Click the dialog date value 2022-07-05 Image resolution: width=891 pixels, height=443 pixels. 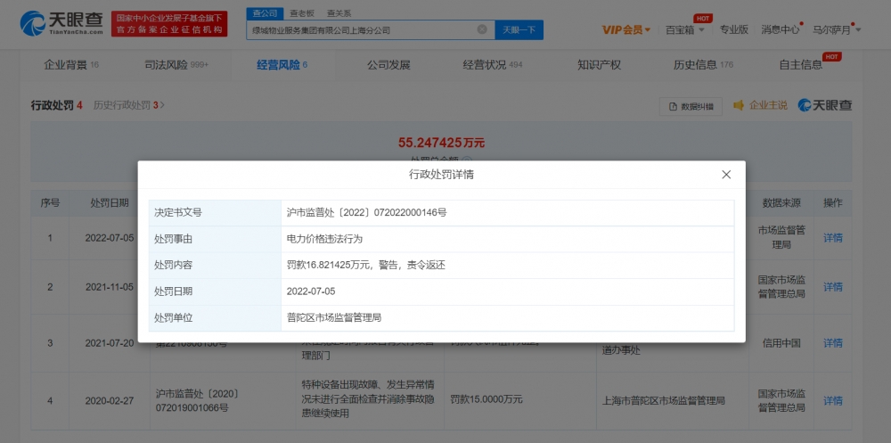coord(311,291)
